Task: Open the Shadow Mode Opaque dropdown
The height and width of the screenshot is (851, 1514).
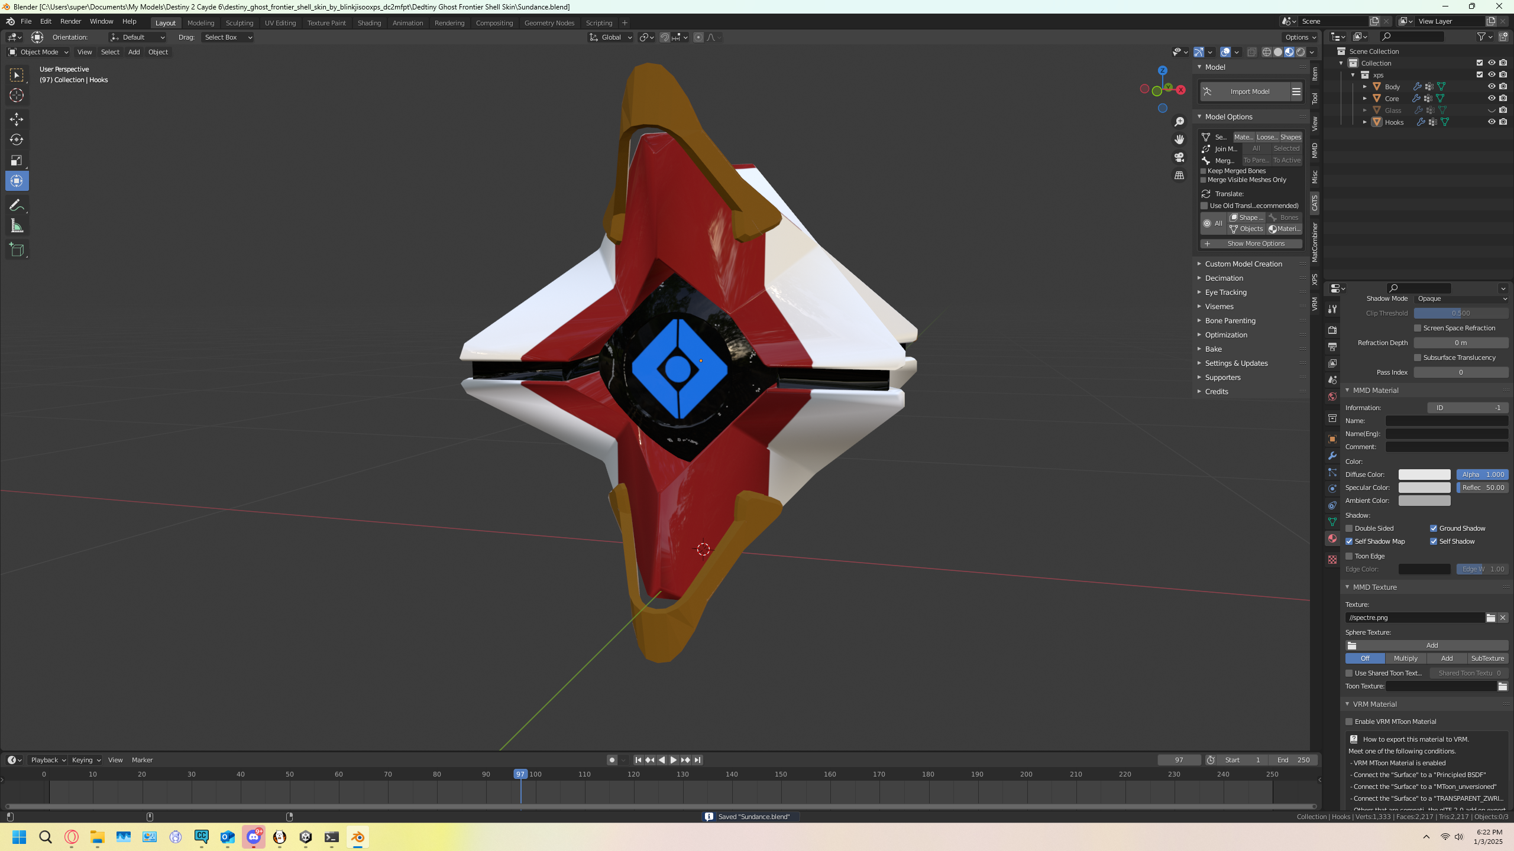Action: point(1461,299)
